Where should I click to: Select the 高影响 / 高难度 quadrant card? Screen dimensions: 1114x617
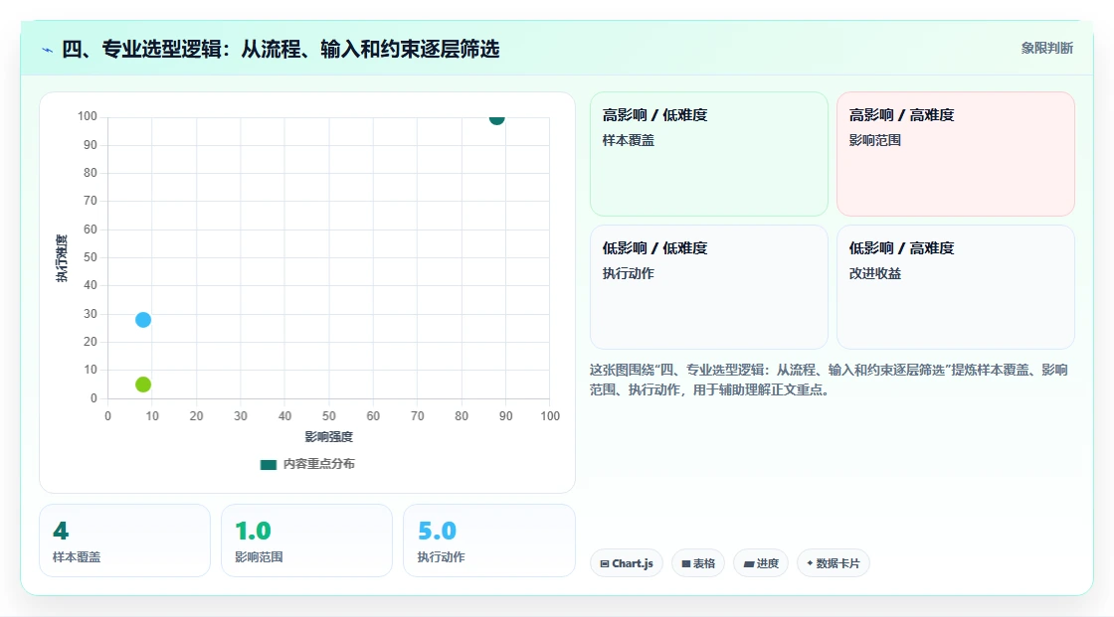click(956, 153)
